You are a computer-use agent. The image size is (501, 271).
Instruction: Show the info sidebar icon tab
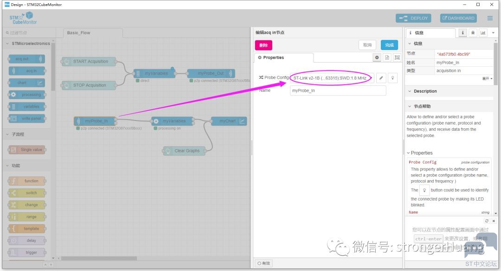tap(462, 33)
